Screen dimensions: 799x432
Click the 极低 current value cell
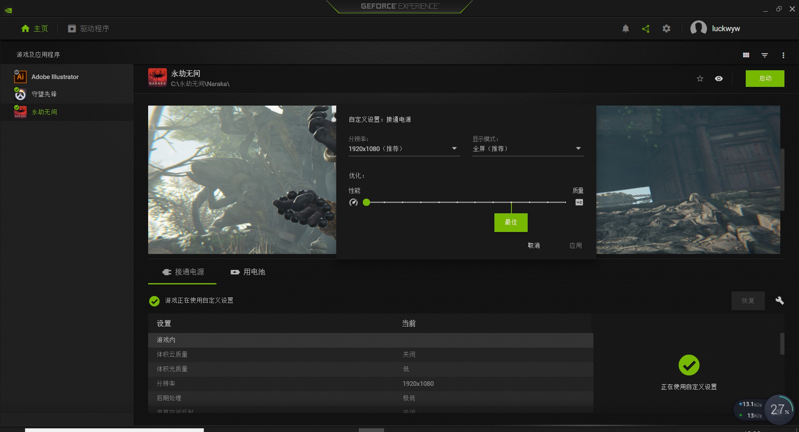click(x=409, y=398)
